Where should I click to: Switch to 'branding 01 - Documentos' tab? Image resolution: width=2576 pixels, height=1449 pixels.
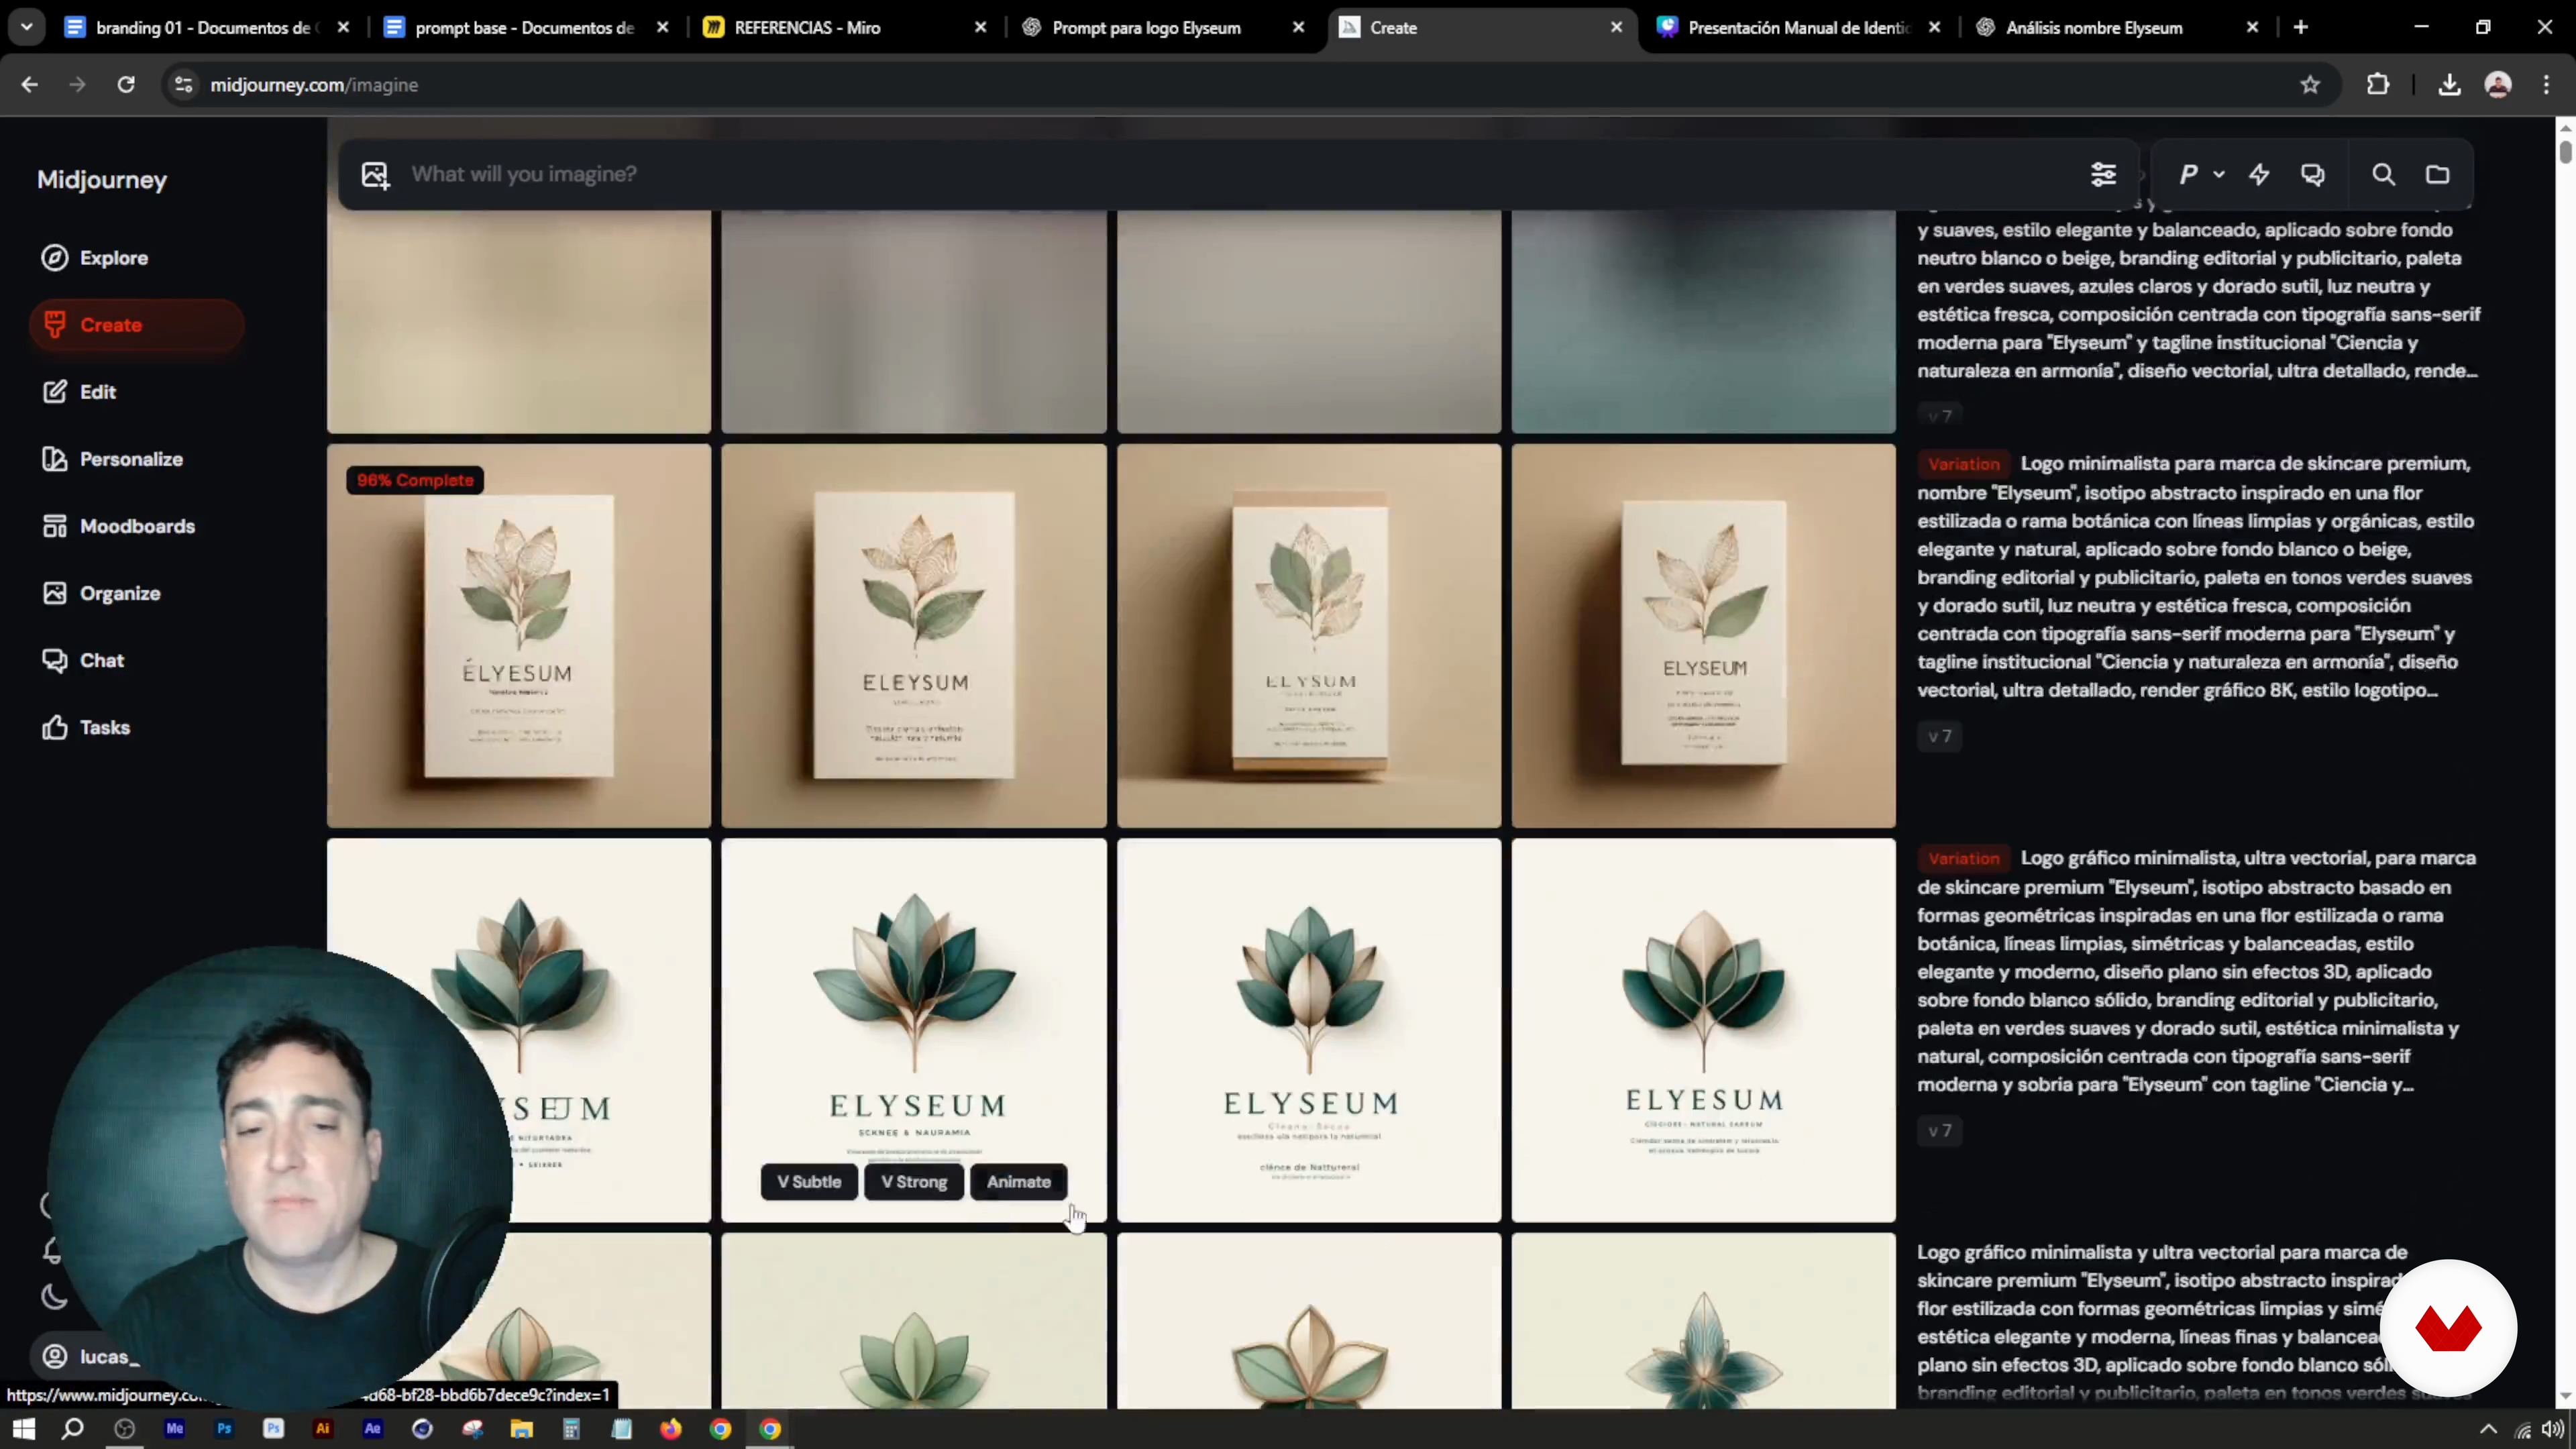click(x=205, y=28)
